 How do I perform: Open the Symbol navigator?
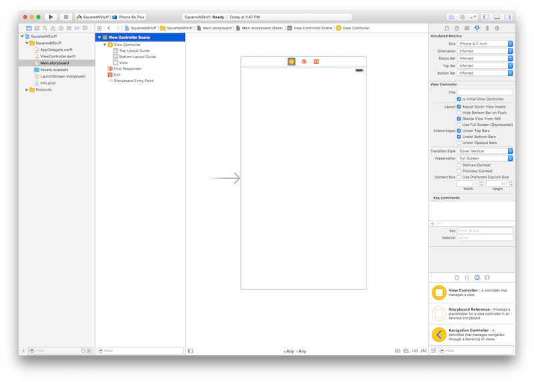(x=37, y=28)
